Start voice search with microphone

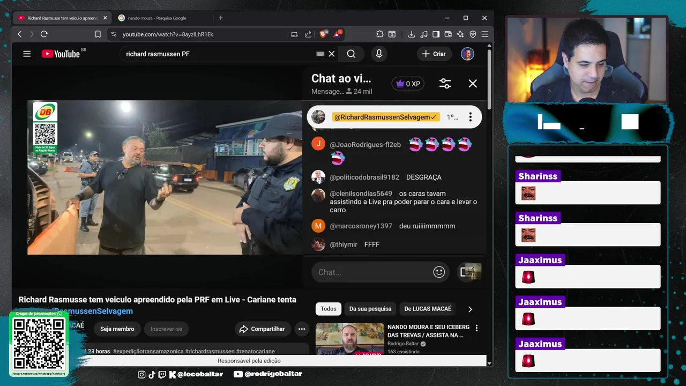379,54
